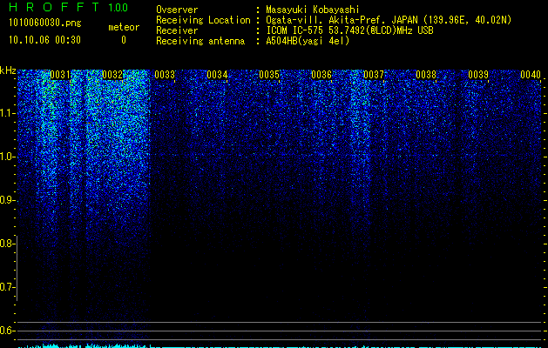548x348 pixels.
Task: Select the 0031 time marker
Action: (x=60, y=75)
